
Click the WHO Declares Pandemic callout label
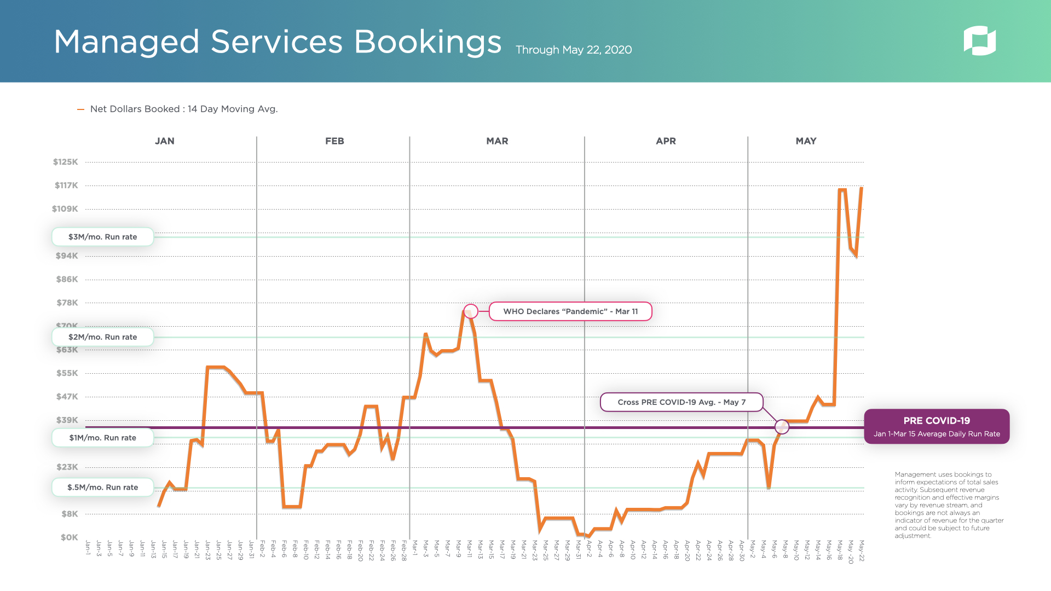coord(570,311)
